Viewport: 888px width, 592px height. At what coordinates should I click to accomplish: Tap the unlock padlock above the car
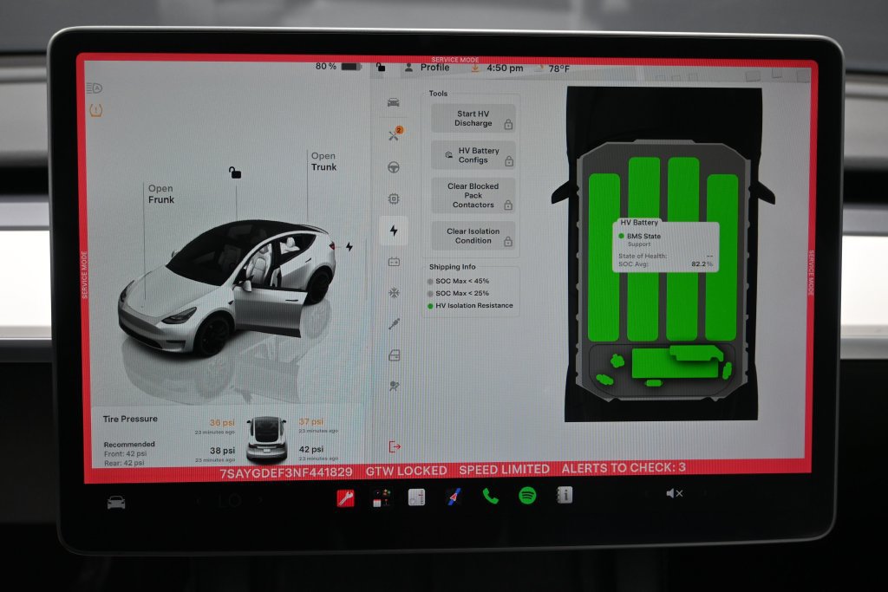tap(234, 172)
